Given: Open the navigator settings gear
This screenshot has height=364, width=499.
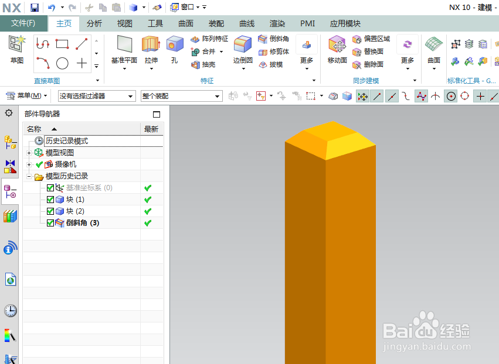Looking at the screenshot, I should [x=9, y=113].
